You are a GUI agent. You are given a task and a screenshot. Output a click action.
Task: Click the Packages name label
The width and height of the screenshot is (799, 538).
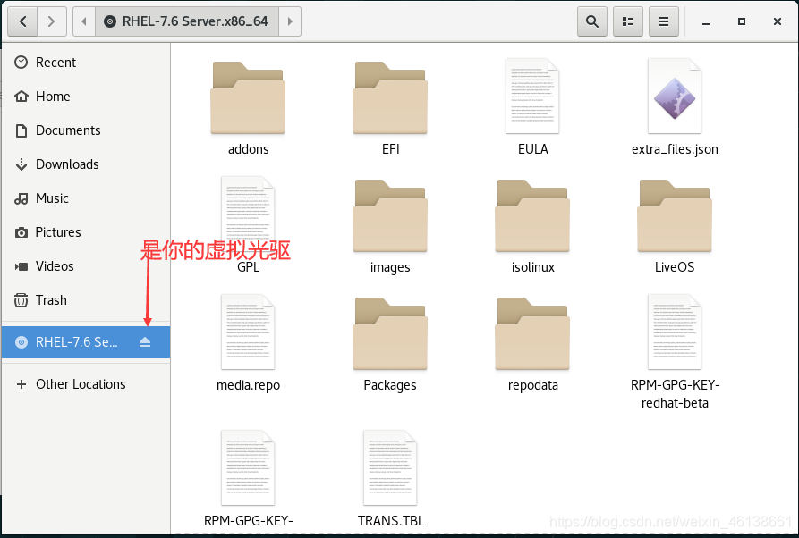click(390, 385)
